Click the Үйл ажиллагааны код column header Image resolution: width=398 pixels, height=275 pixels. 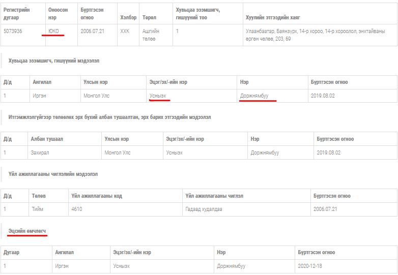97,196
